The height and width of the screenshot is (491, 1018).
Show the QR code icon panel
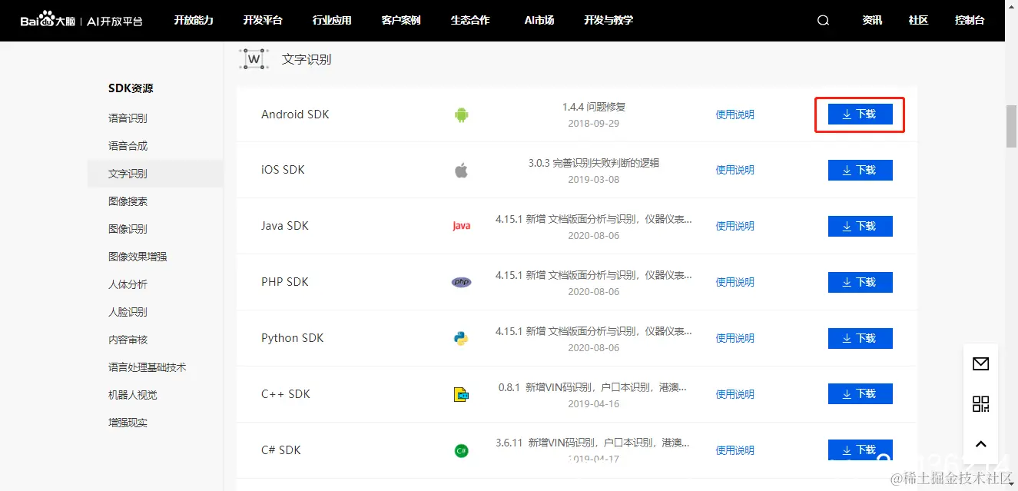point(980,404)
